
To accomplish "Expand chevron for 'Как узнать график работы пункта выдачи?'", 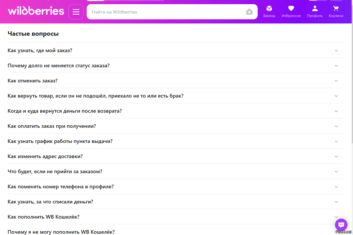I will click(x=336, y=141).
